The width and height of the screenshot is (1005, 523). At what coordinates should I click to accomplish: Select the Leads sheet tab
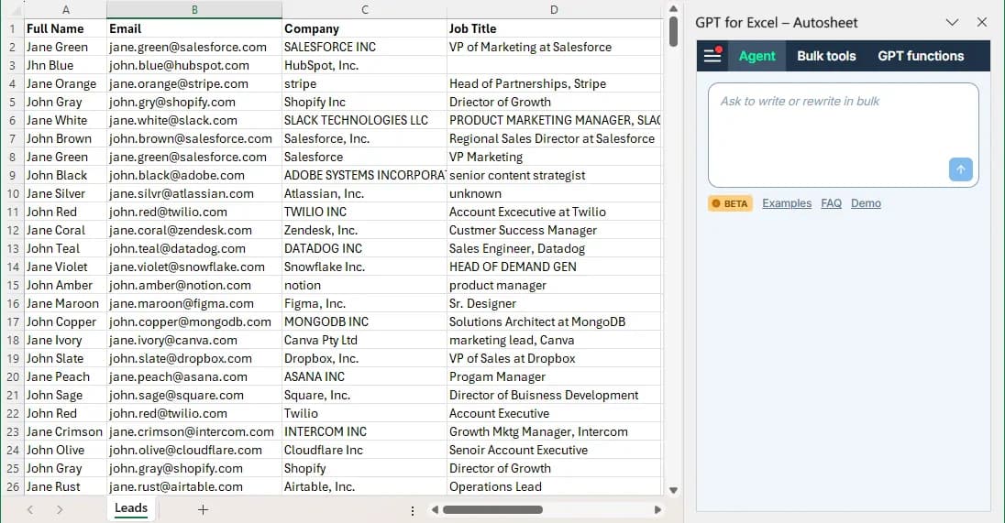131,508
